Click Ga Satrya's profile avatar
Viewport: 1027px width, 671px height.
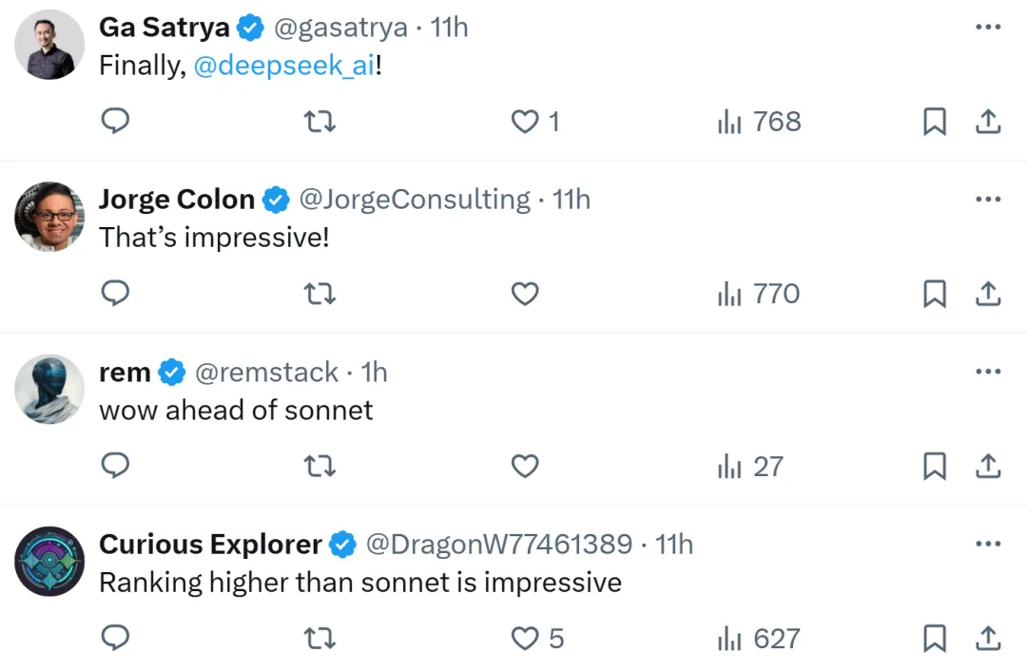(x=49, y=45)
